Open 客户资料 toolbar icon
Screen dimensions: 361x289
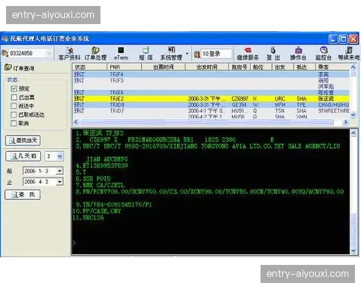69,54
